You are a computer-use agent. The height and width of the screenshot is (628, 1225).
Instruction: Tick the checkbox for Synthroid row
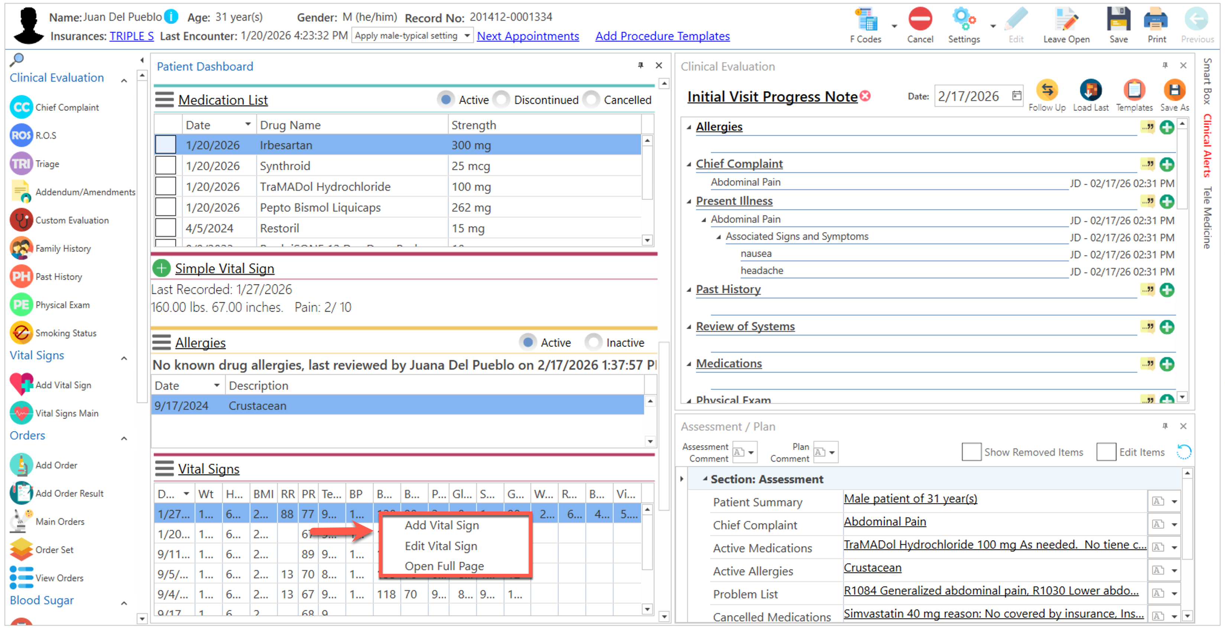166,166
